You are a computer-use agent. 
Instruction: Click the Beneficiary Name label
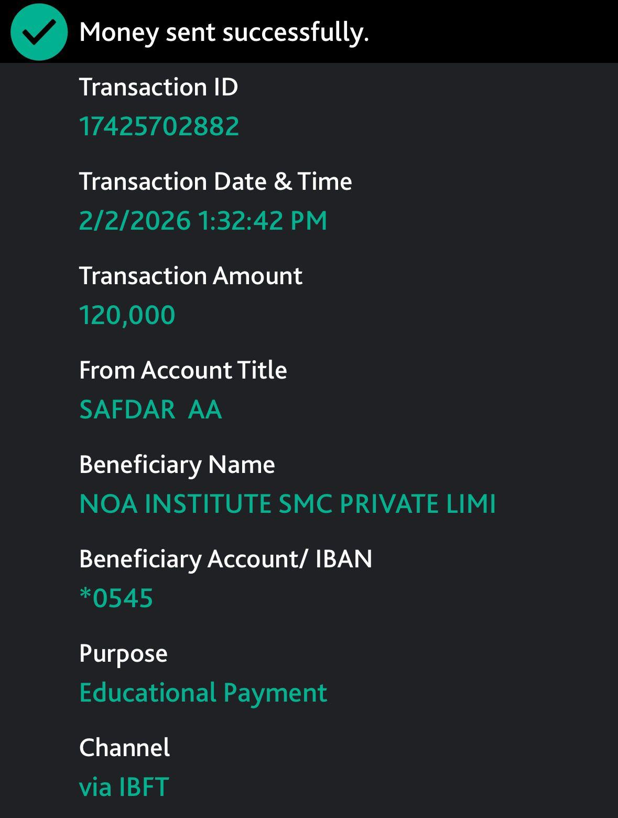point(177,465)
